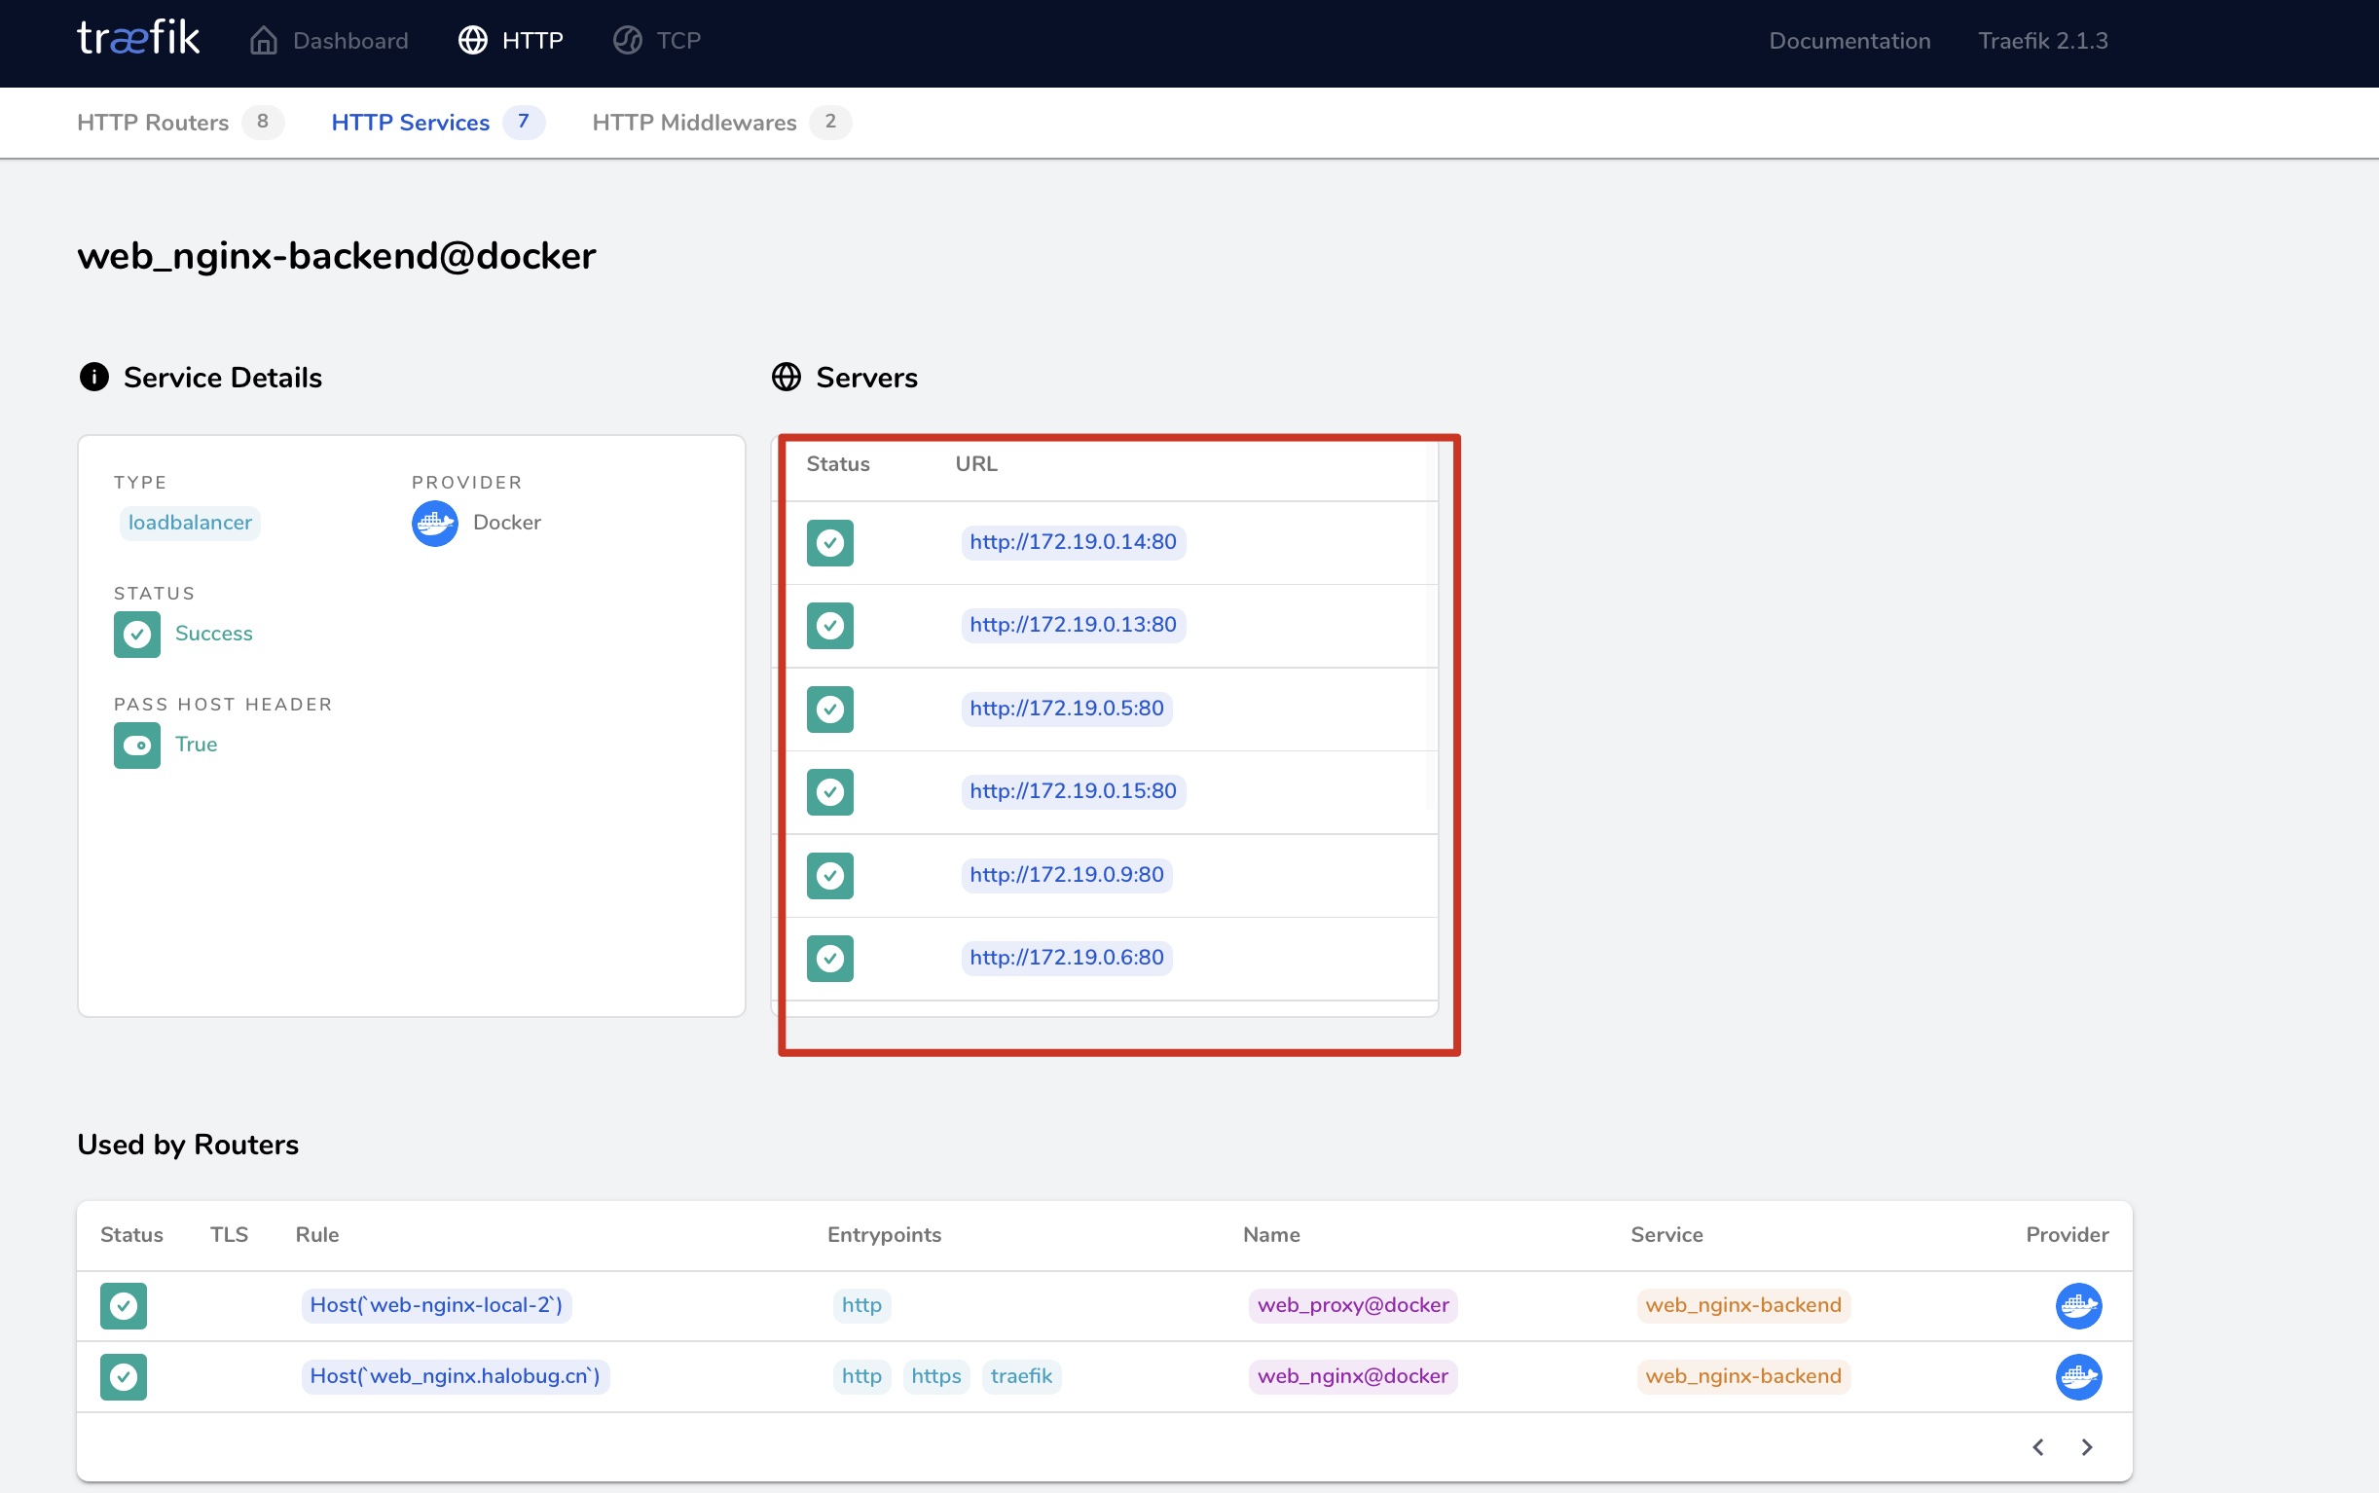This screenshot has height=1493, width=2379.
Task: Click the URL column header in Servers
Action: pyautogui.click(x=975, y=464)
